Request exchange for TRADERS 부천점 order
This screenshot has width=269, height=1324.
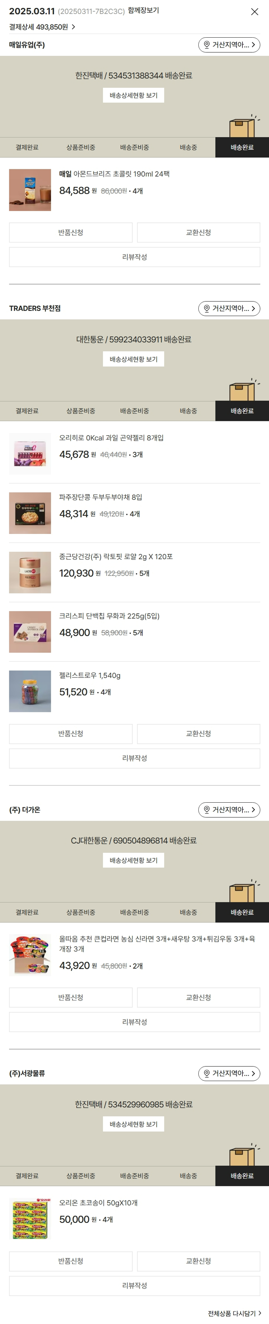[x=198, y=733]
